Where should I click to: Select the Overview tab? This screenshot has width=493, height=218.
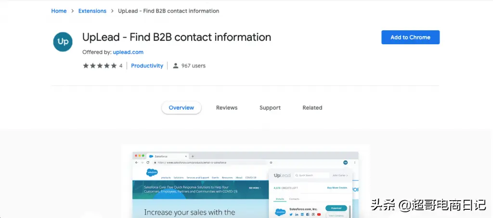[x=182, y=108]
